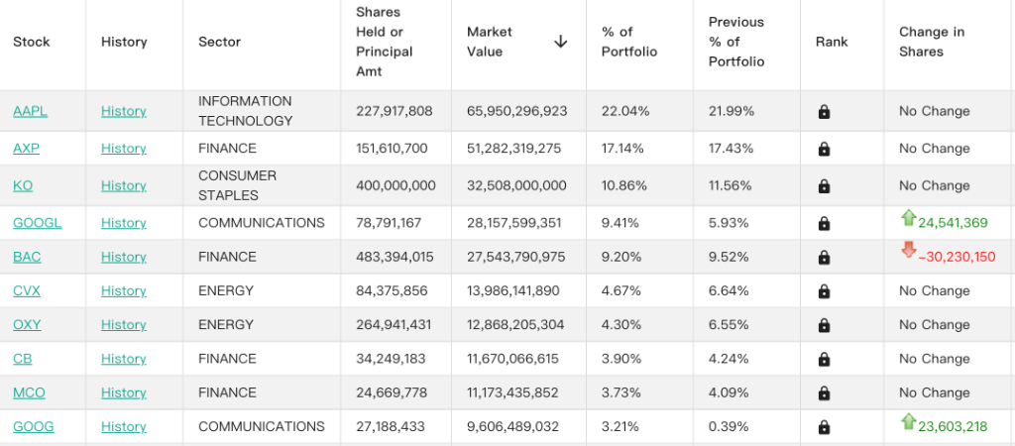Click red down arrow for BAC shares
This screenshot has height=446, width=1015.
coord(908,249)
